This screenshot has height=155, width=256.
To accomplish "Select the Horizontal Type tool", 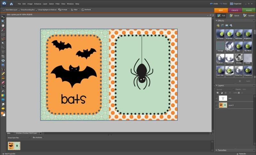I will coord(3,52).
